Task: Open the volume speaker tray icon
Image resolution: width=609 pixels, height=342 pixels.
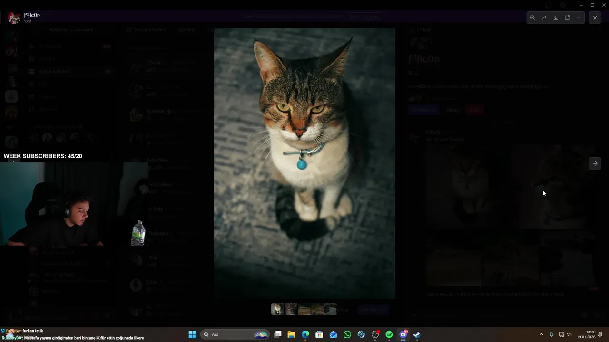Action: pyautogui.click(x=569, y=334)
